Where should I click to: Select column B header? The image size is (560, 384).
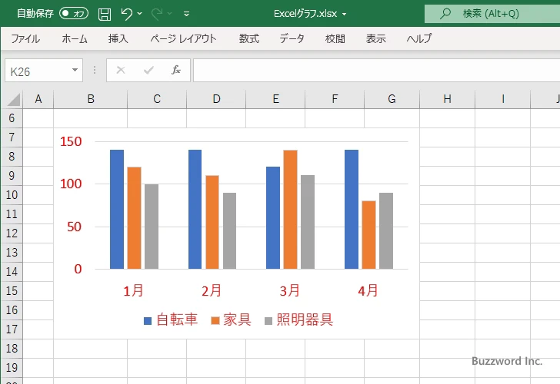91,99
